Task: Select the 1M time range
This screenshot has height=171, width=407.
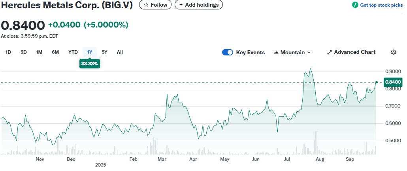Action: [x=39, y=52]
